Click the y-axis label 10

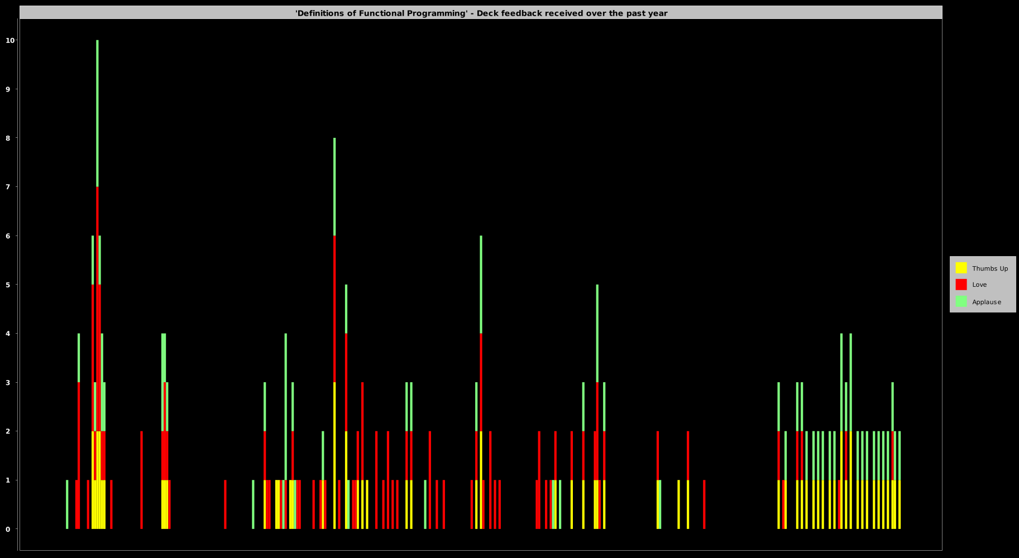point(10,40)
